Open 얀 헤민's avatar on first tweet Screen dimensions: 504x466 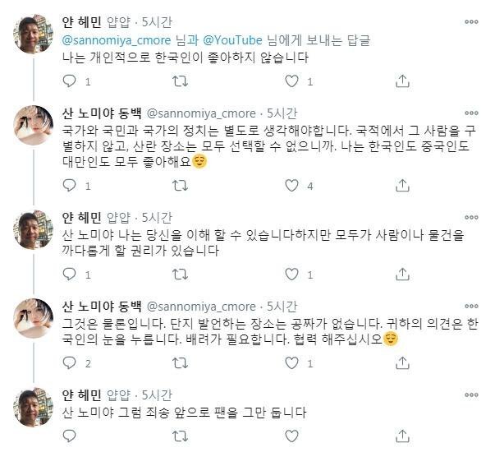tap(34, 35)
